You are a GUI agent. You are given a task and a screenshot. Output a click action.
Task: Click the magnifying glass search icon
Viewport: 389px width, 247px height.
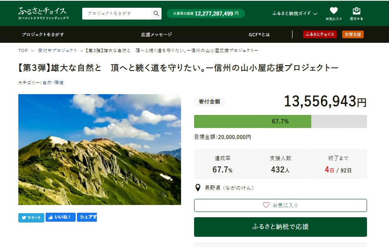[156, 13]
